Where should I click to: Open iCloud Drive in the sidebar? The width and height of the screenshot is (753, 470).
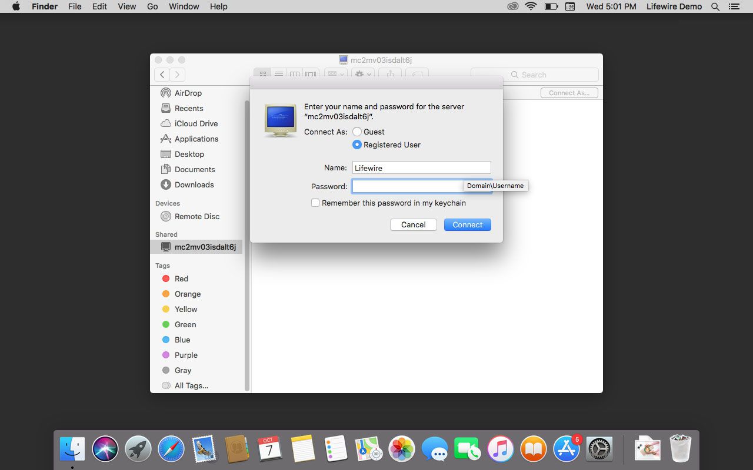pos(197,123)
